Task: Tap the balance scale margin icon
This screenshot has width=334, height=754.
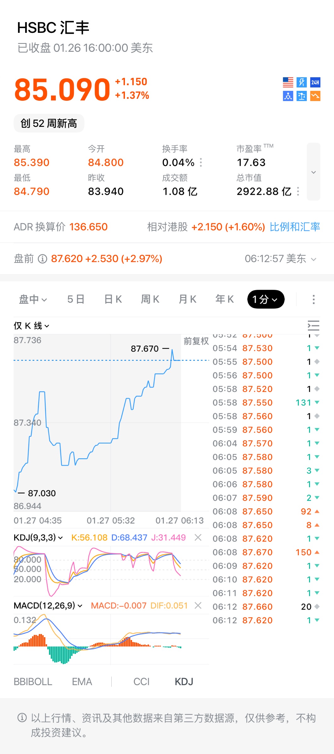Action: click(x=302, y=96)
